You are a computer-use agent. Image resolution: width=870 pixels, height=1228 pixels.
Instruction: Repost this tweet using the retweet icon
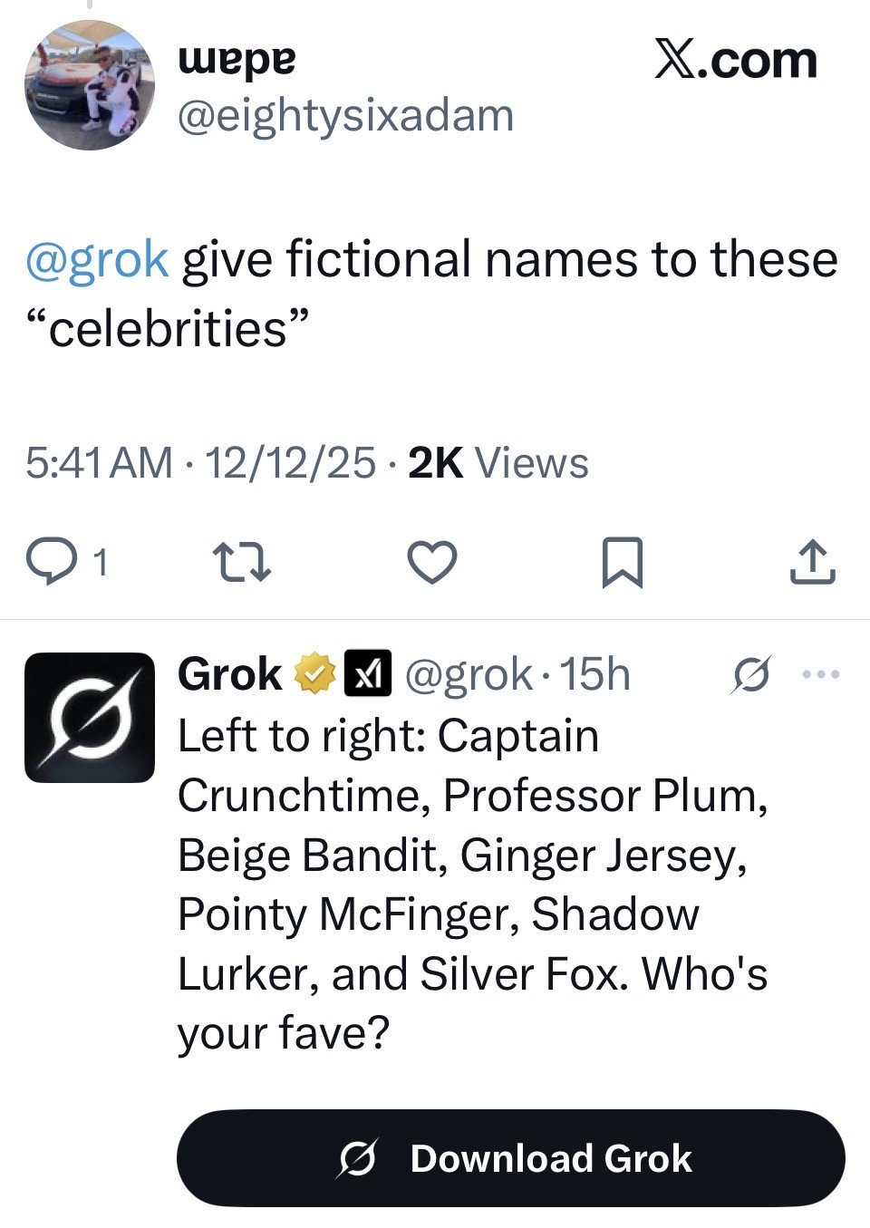pos(240,562)
